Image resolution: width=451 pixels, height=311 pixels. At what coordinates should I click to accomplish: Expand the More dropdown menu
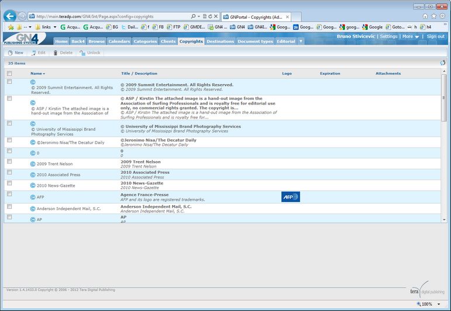(x=411, y=37)
